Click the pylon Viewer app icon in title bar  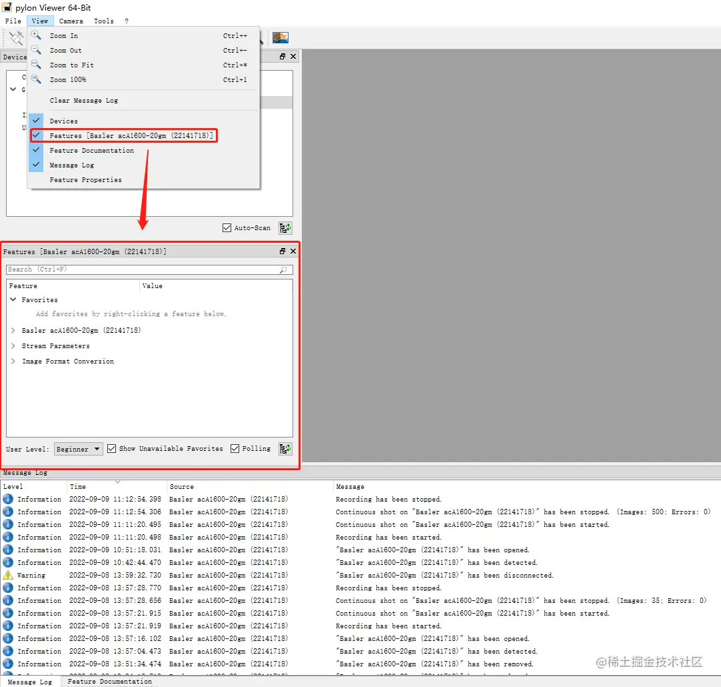(7, 7)
